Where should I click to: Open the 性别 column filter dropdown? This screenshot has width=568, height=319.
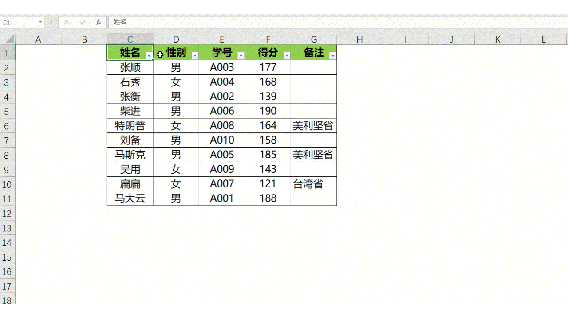click(194, 55)
